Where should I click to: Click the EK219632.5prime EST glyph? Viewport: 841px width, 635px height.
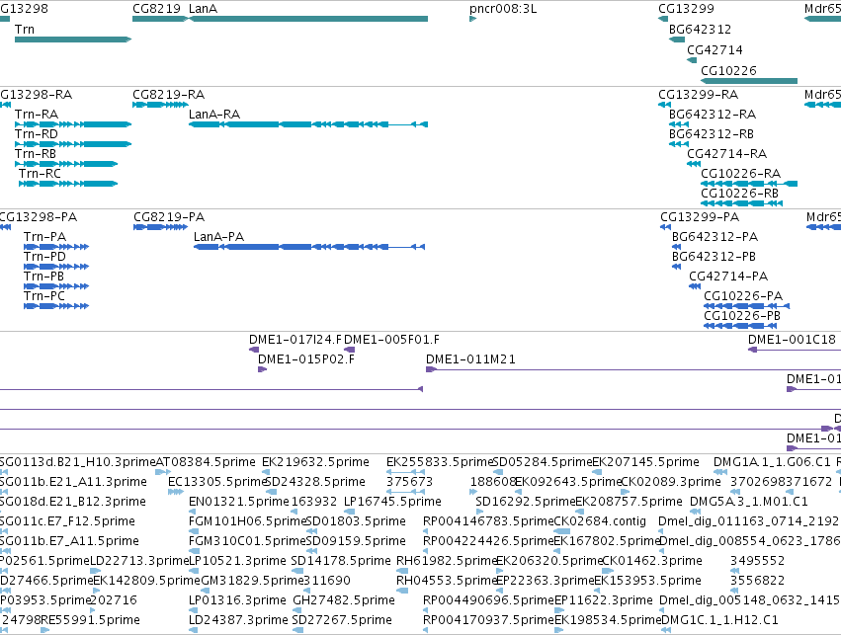[x=267, y=472]
